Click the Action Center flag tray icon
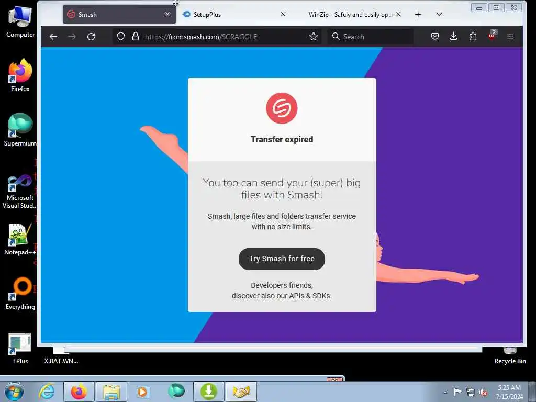 coord(457,392)
